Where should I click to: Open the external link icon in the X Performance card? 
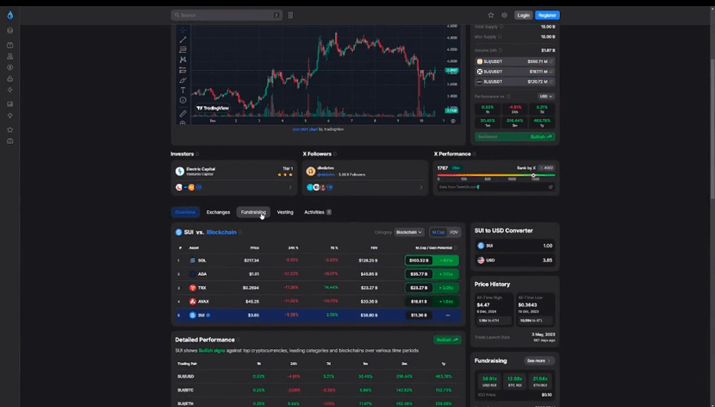[x=550, y=187]
